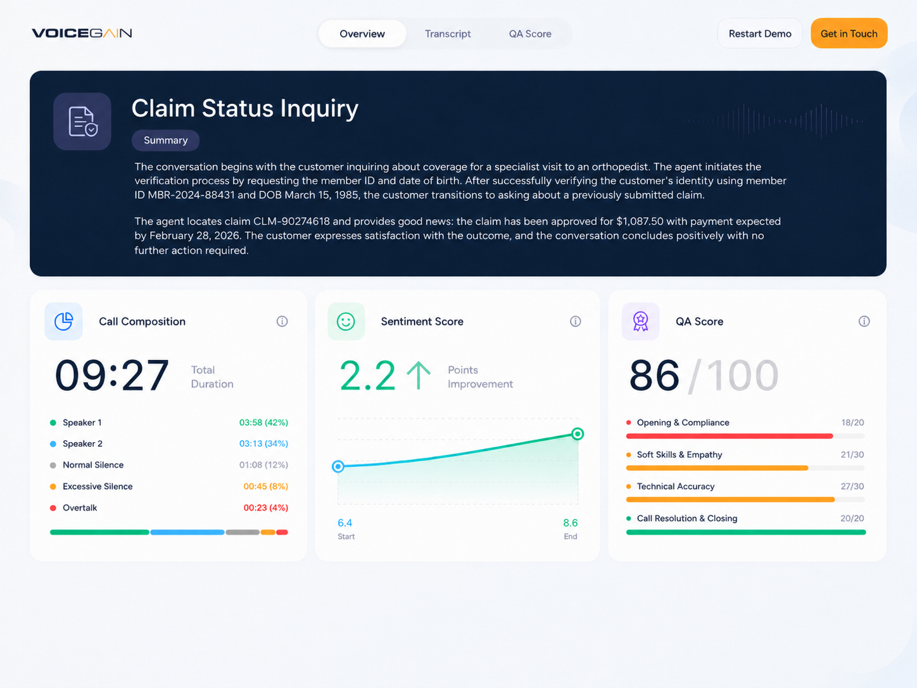Click the Excessive Silence row label
The image size is (917, 688).
98,487
